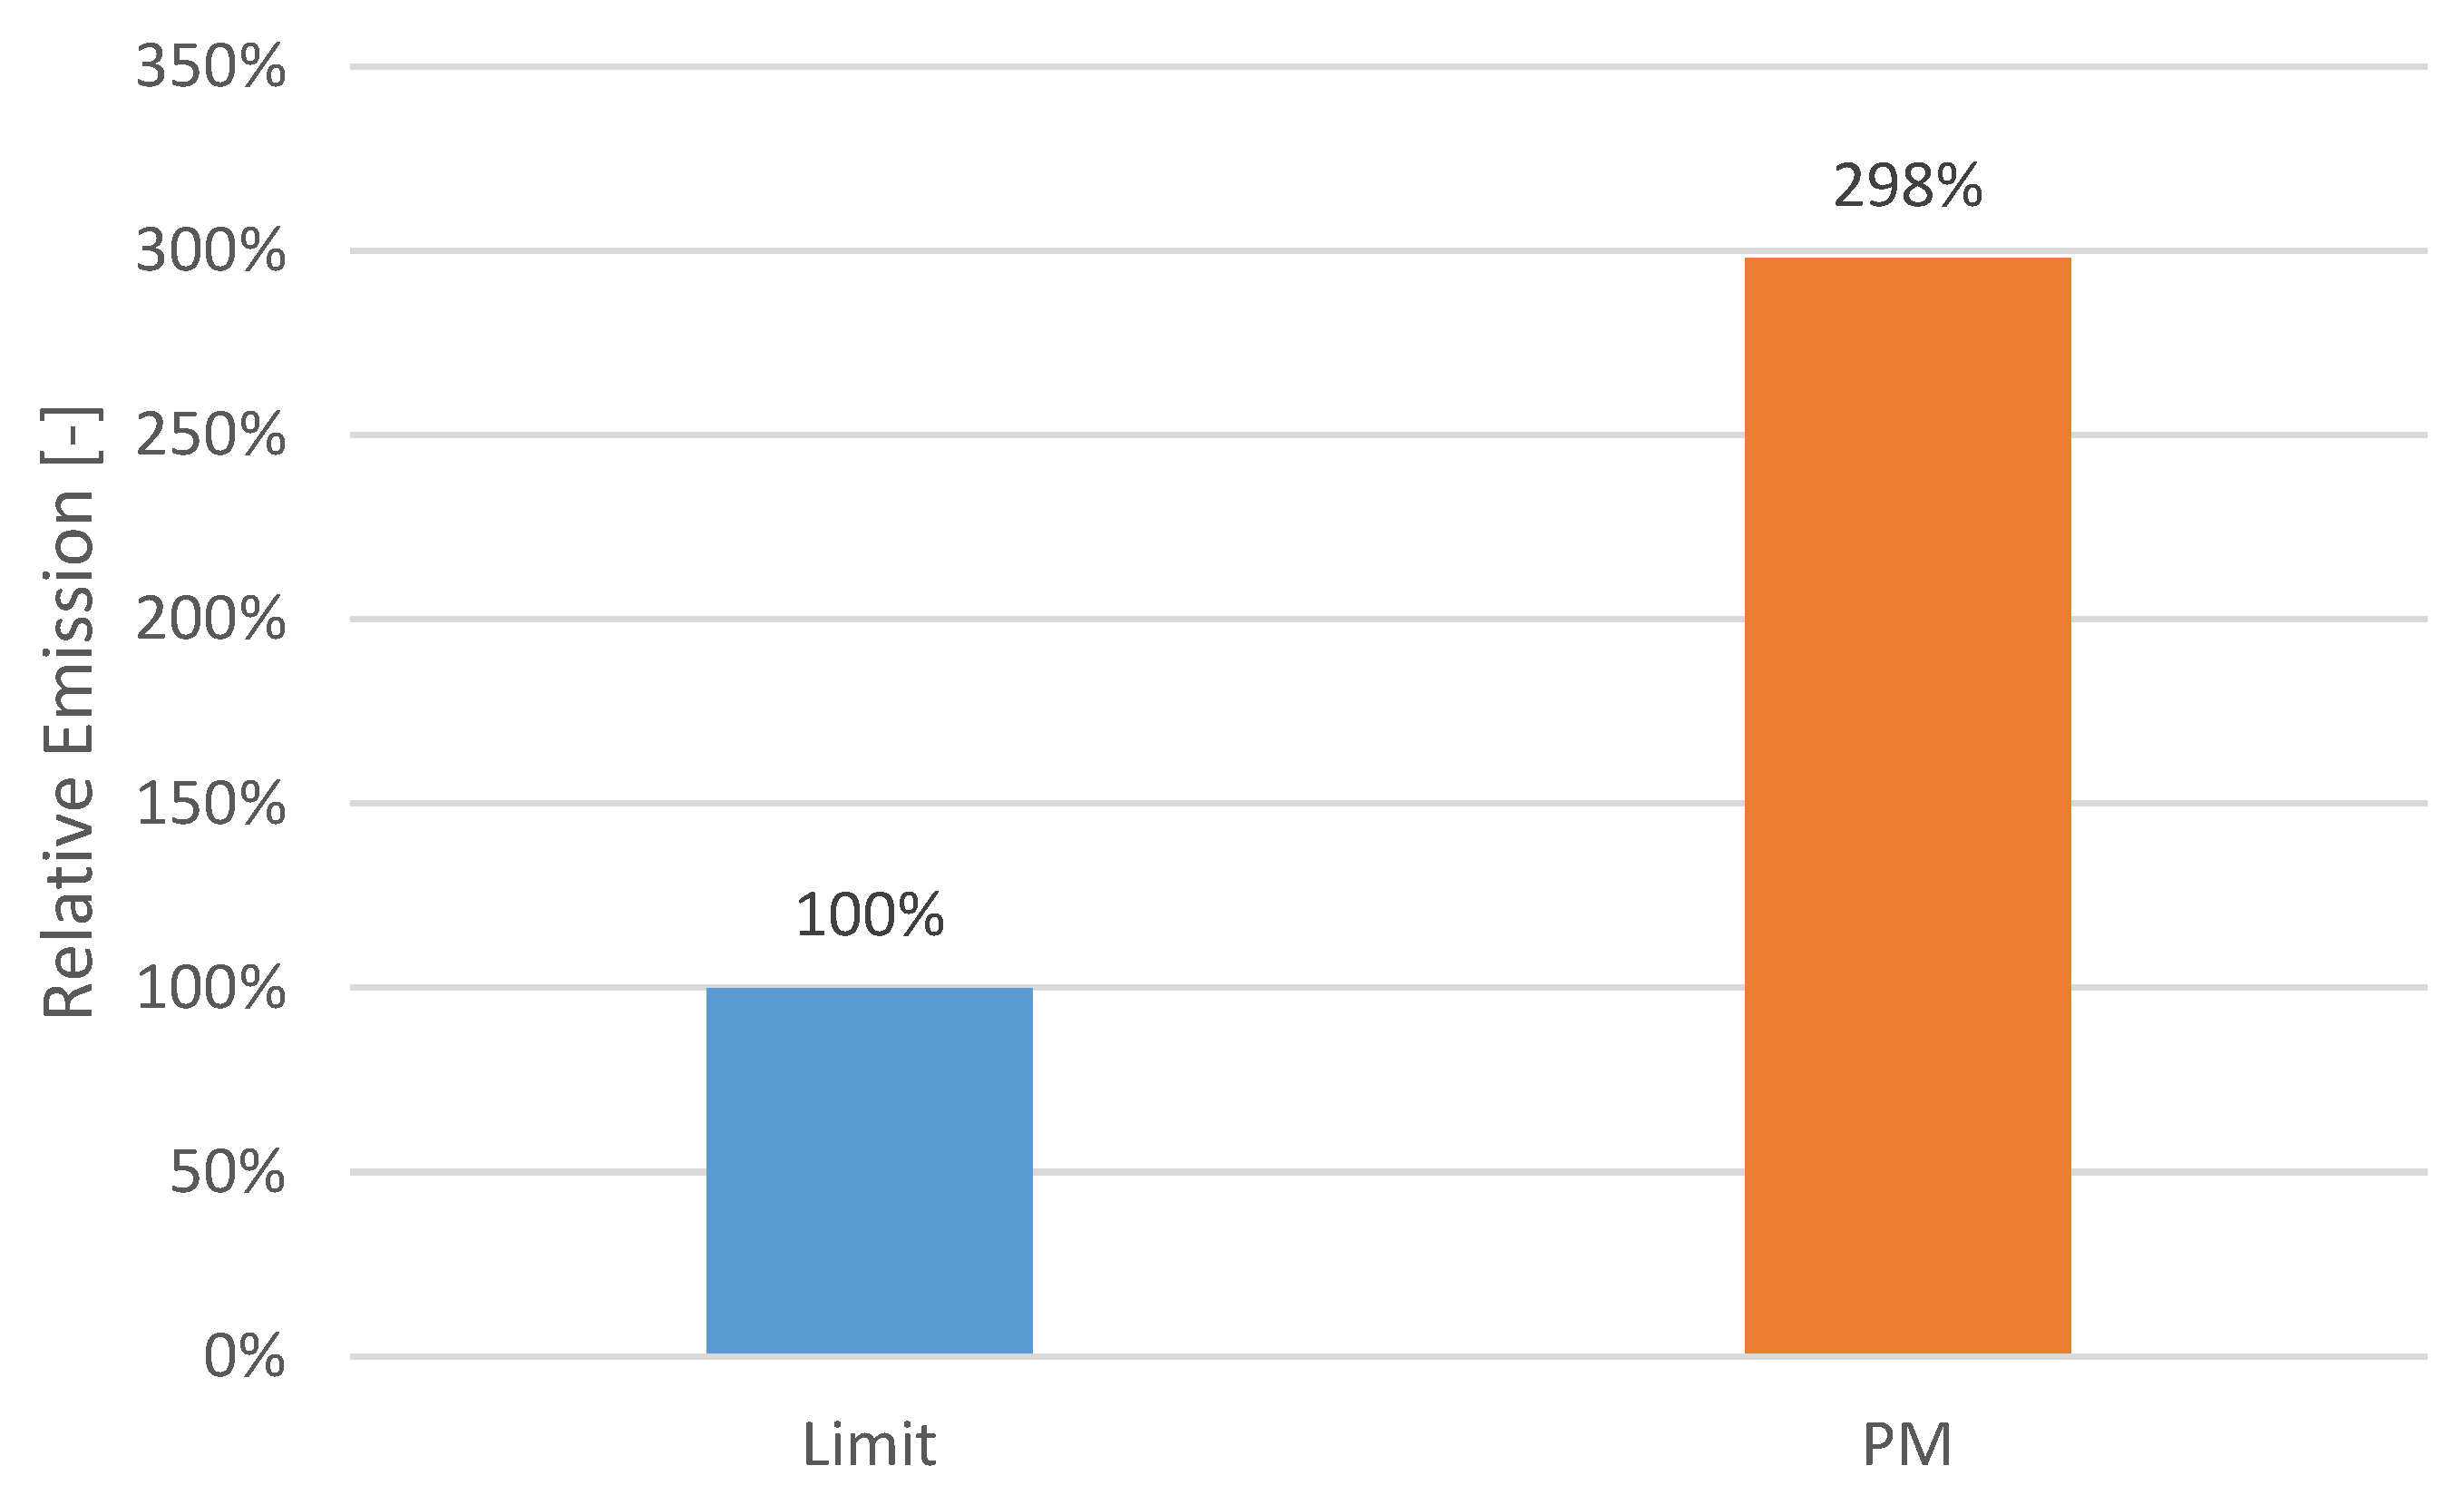The height and width of the screenshot is (1495, 2464).
Task: Select the 200% y-axis tick label
Action: tap(210, 620)
